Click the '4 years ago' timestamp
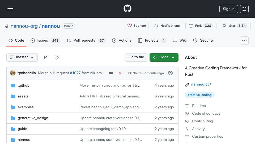The height and width of the screenshot is (143, 255). tap(164, 86)
